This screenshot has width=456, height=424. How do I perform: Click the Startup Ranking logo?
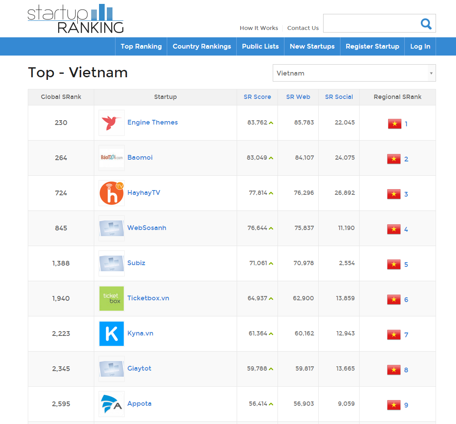(75, 18)
